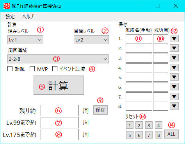
Task: Toggle the MVP checkbox
Action: [x=32, y=69]
